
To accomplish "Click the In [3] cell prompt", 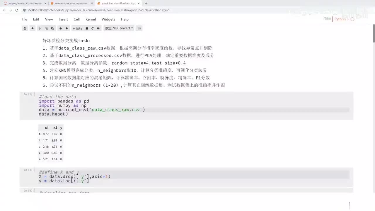I will click(29, 170).
